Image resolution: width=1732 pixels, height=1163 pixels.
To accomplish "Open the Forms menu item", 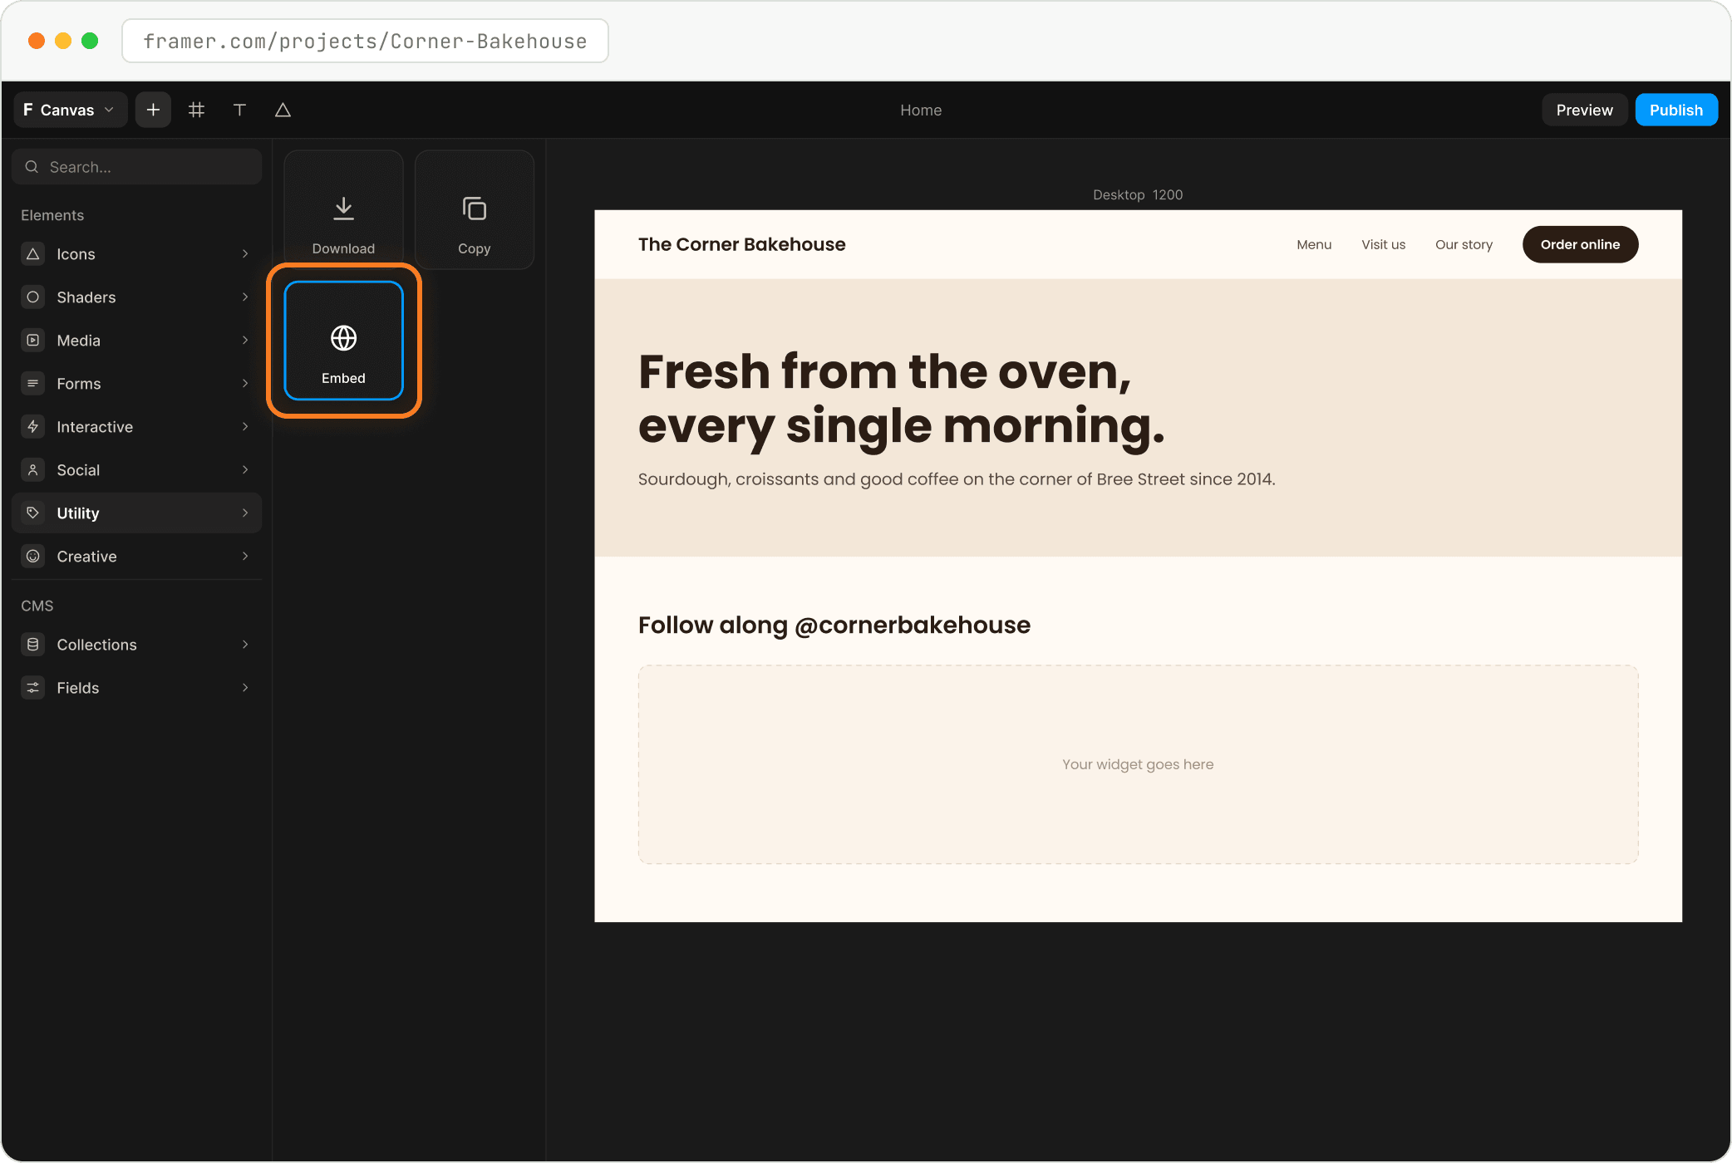I will (137, 384).
